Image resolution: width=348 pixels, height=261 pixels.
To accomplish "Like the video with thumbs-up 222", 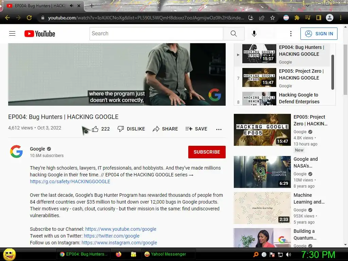I will click(101, 129).
